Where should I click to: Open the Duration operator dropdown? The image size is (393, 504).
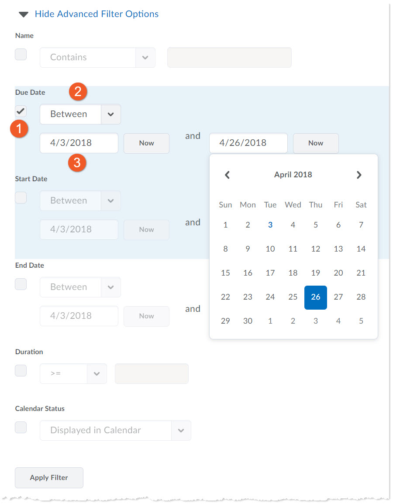(97, 374)
